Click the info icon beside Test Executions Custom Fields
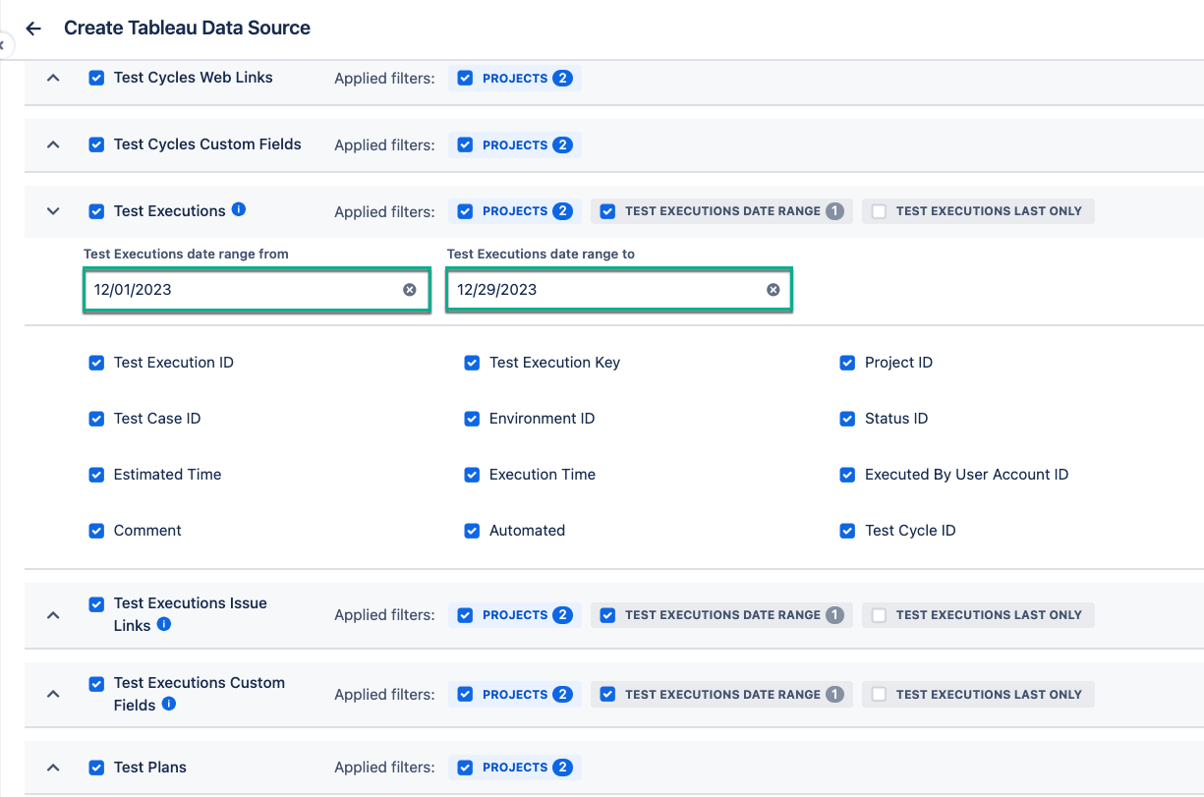The width and height of the screenshot is (1204, 797). (x=169, y=704)
